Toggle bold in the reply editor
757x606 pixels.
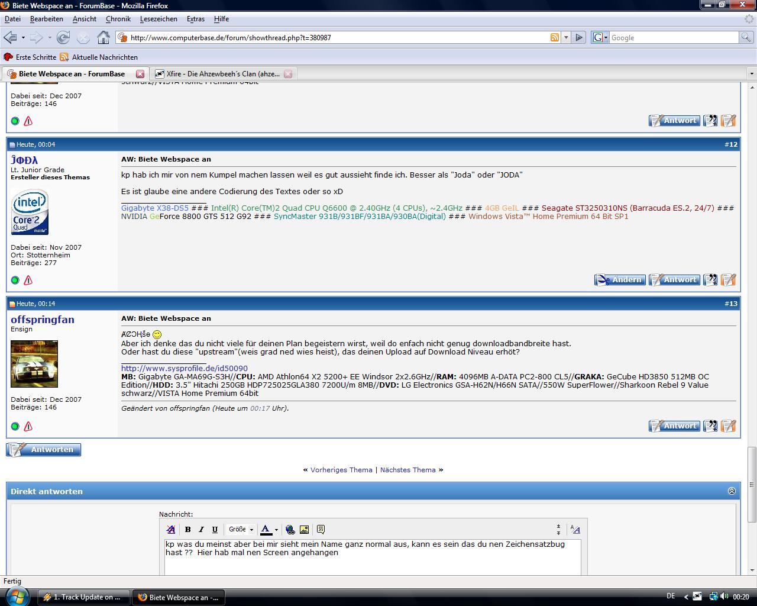point(187,530)
